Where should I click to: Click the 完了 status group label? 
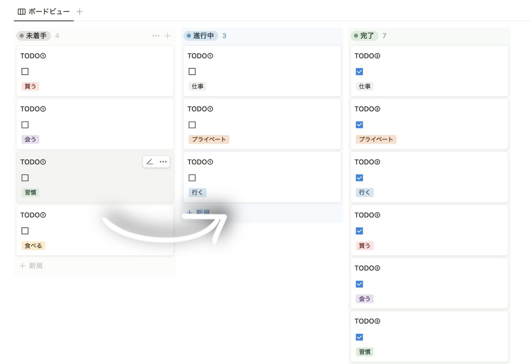pos(365,36)
